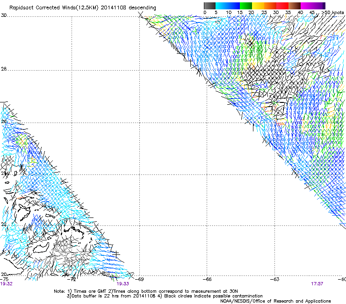The width and height of the screenshot is (346, 304).
Task: Click the yellow 20-25 knots color band
Action: coord(258,6)
